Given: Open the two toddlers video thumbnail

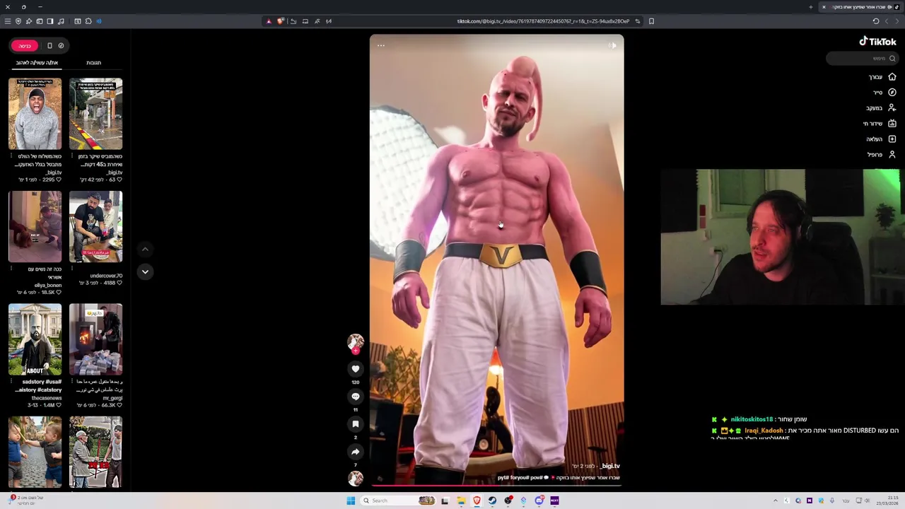Looking at the screenshot, I should [35, 452].
